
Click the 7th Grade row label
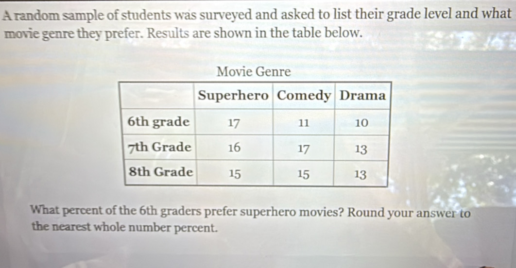click(x=160, y=148)
